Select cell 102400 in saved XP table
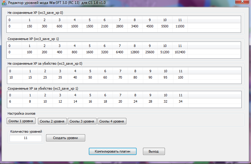Screen dimensions: 251x164 [180, 52]
